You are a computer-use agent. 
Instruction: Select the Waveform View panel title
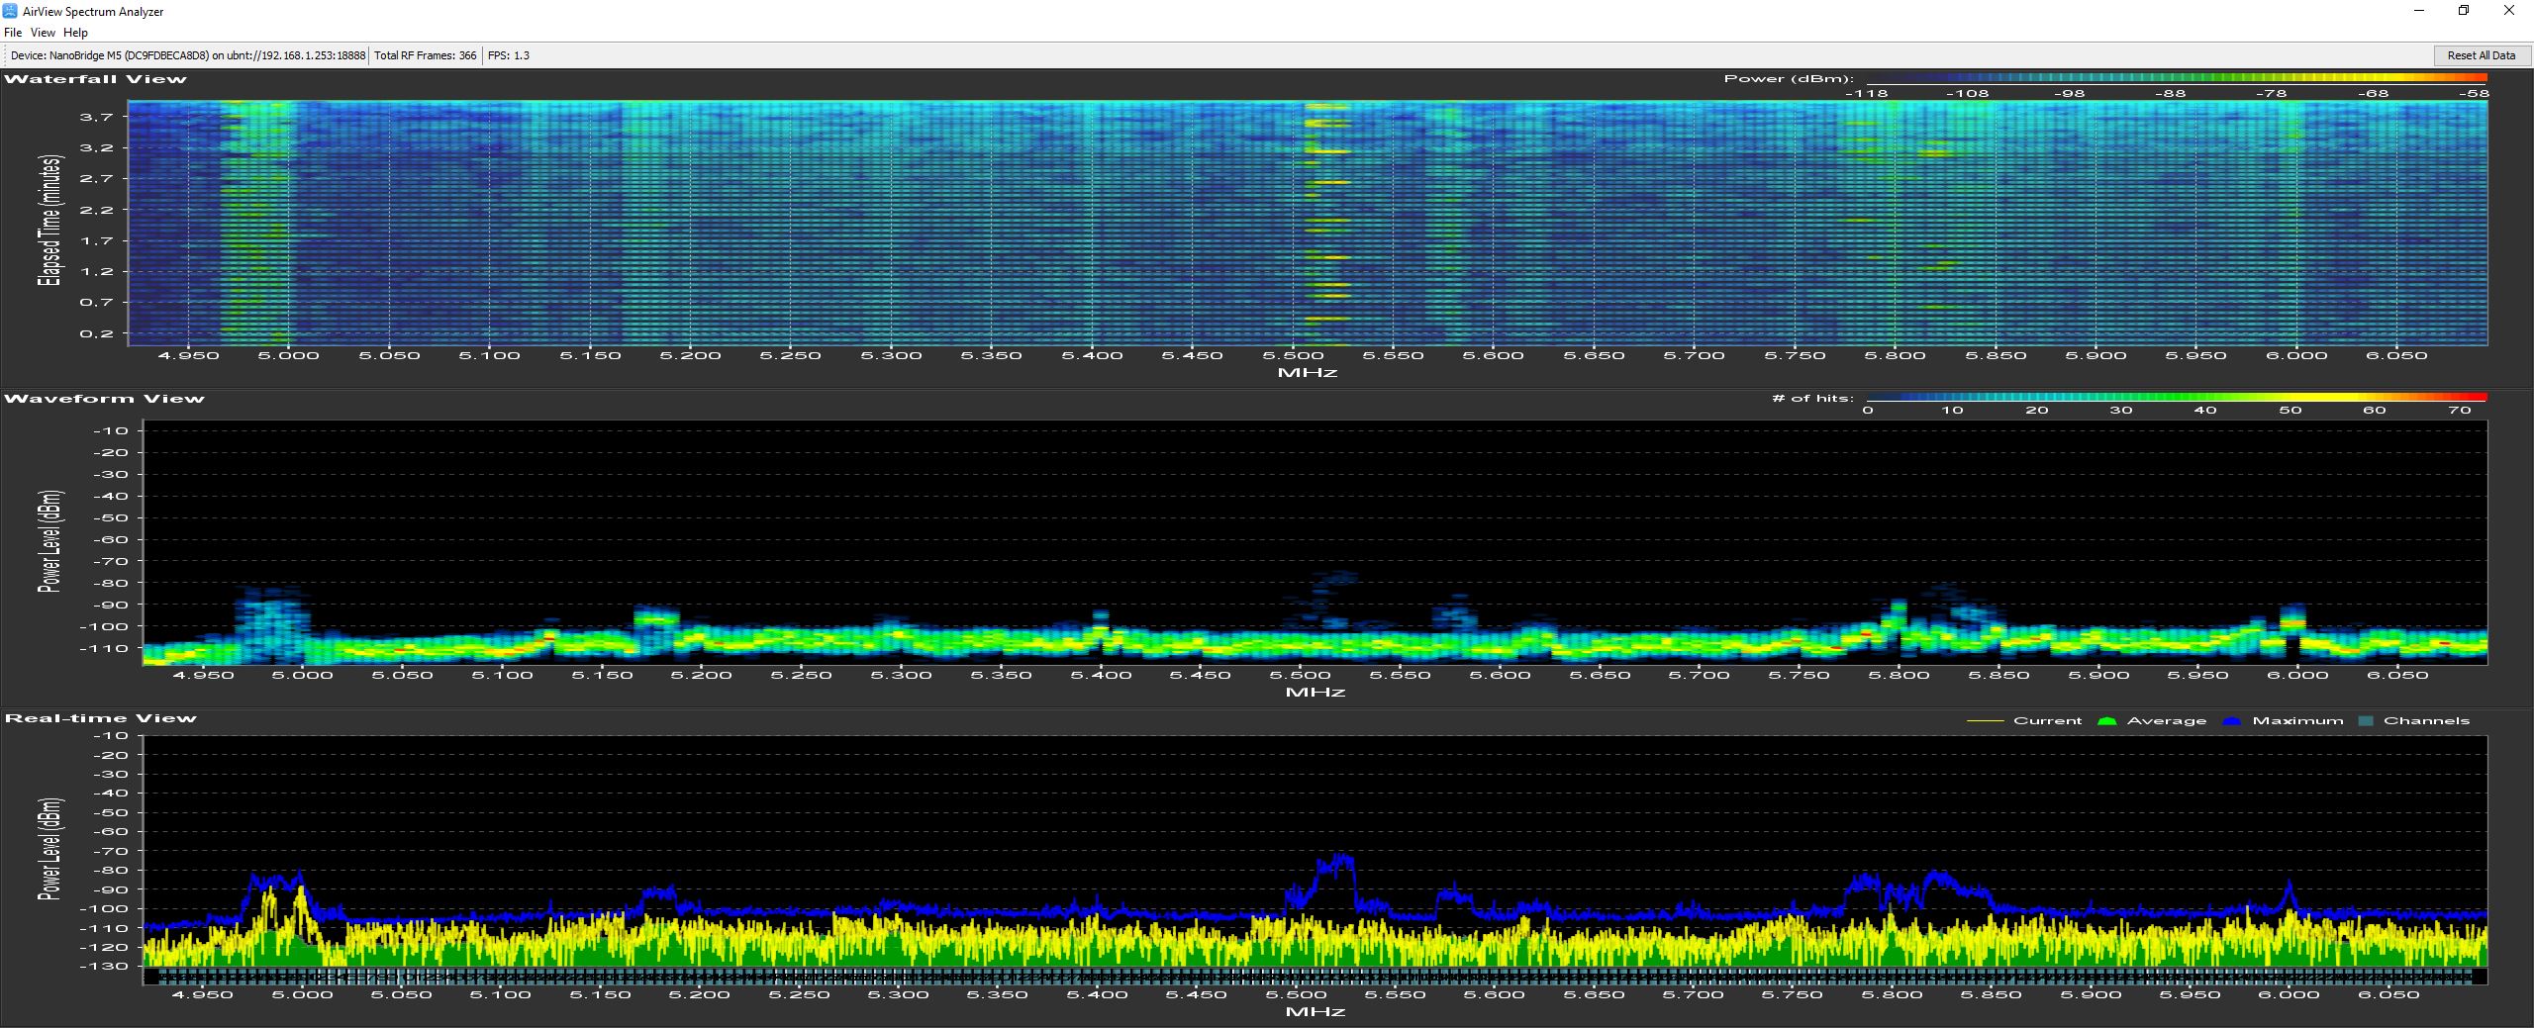pos(104,399)
